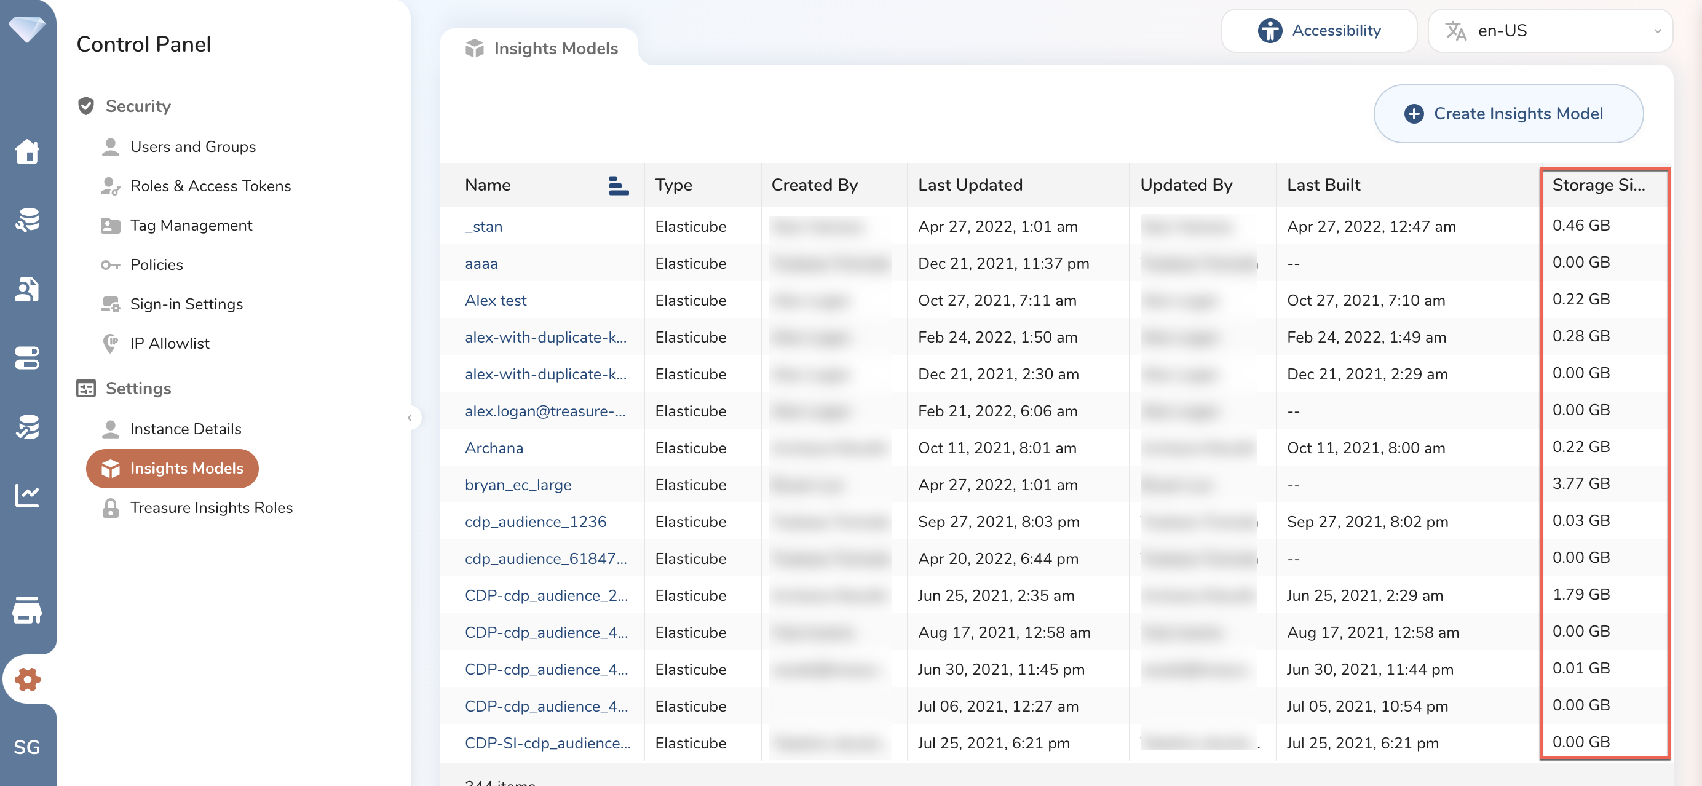Open Treasure Insights Roles menu item
This screenshot has height=786, width=1702.
pos(211,507)
